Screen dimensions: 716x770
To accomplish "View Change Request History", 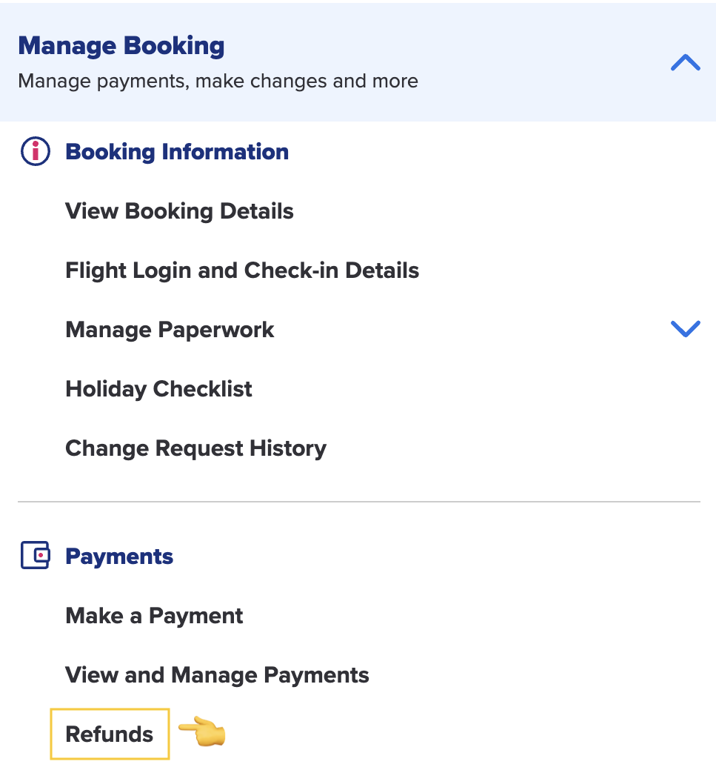I will (x=195, y=448).
